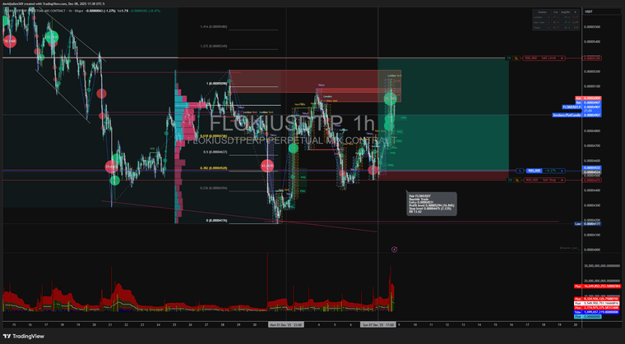Click TP button on Sell Stop order
Image resolution: width=625 pixels, height=344 pixels.
pos(509,179)
